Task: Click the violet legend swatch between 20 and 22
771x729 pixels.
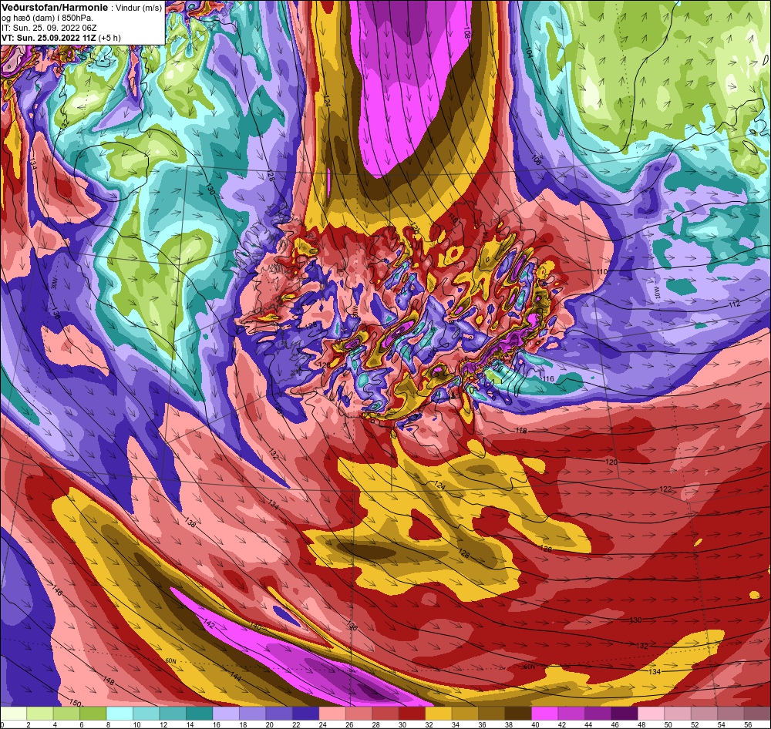Action: 279,714
